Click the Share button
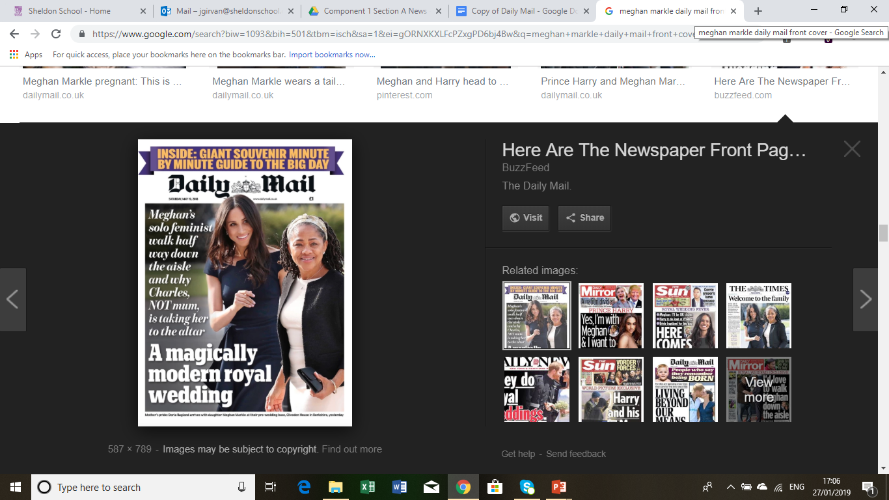Viewport: 889px width, 500px height. [584, 217]
